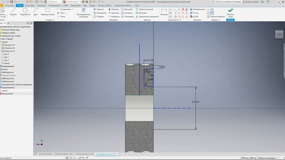Click the Home icon in quick access toolbar

coord(27,2)
